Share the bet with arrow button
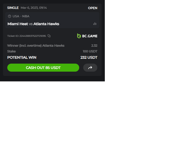This screenshot has width=181, height=141. 90,68
